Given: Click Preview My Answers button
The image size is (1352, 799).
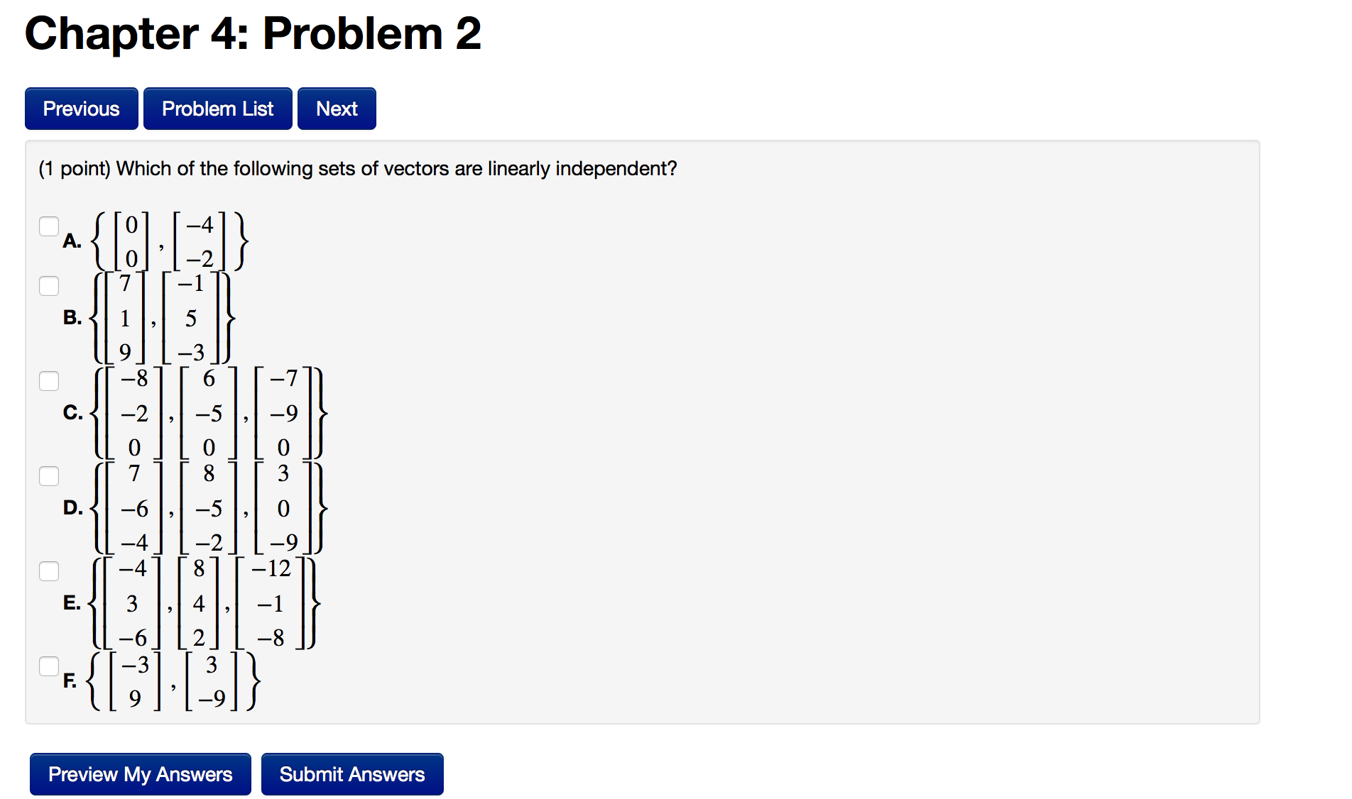Looking at the screenshot, I should (141, 774).
